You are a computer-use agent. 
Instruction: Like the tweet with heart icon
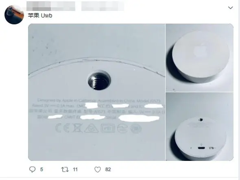[x=98, y=169]
